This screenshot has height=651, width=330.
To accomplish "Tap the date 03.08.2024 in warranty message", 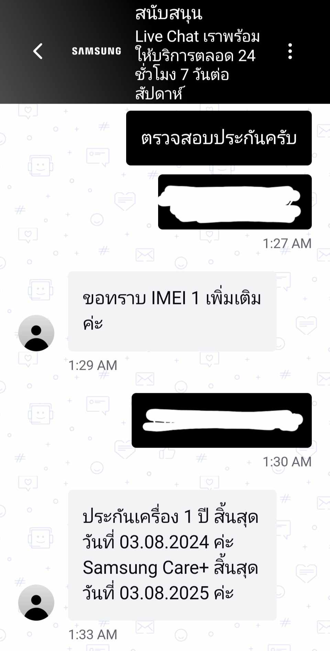I will [x=164, y=542].
